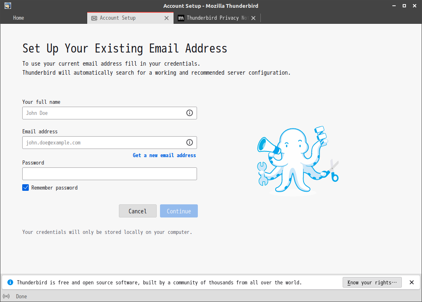Click the email address info icon
The image size is (422, 302).
point(190,142)
